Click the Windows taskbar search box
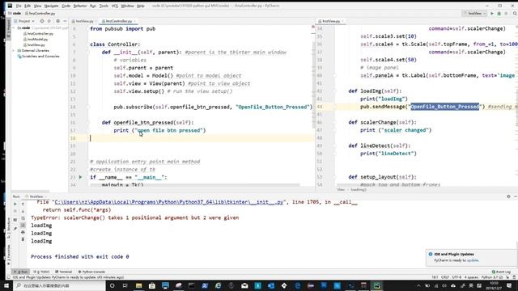The image size is (518, 291). (59, 285)
